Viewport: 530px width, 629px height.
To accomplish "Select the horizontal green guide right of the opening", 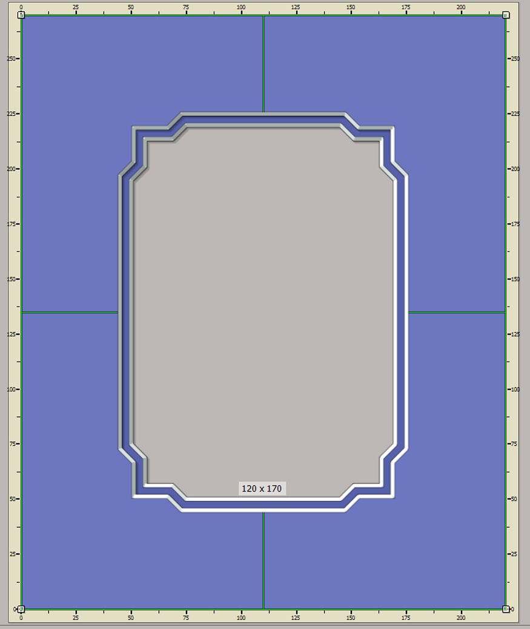I will pos(457,312).
